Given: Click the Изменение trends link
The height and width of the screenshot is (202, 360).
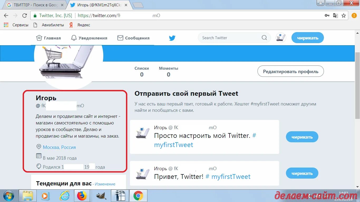Looking at the screenshot, I should point(105,184).
